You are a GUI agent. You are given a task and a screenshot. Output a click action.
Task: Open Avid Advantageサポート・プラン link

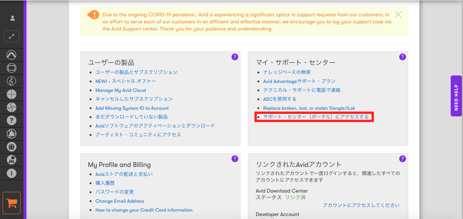(x=299, y=81)
